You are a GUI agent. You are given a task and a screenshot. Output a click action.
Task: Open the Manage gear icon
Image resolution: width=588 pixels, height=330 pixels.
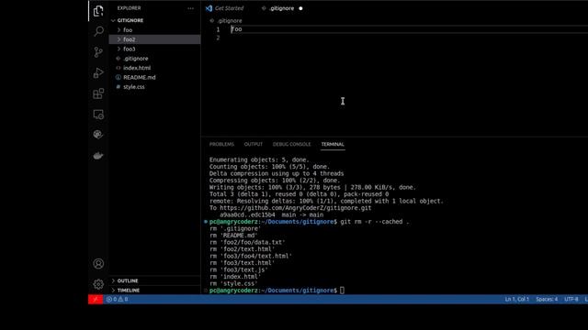click(x=98, y=284)
